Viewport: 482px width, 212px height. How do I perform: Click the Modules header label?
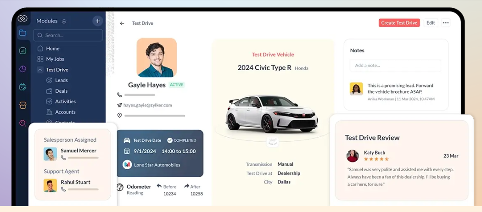click(47, 21)
